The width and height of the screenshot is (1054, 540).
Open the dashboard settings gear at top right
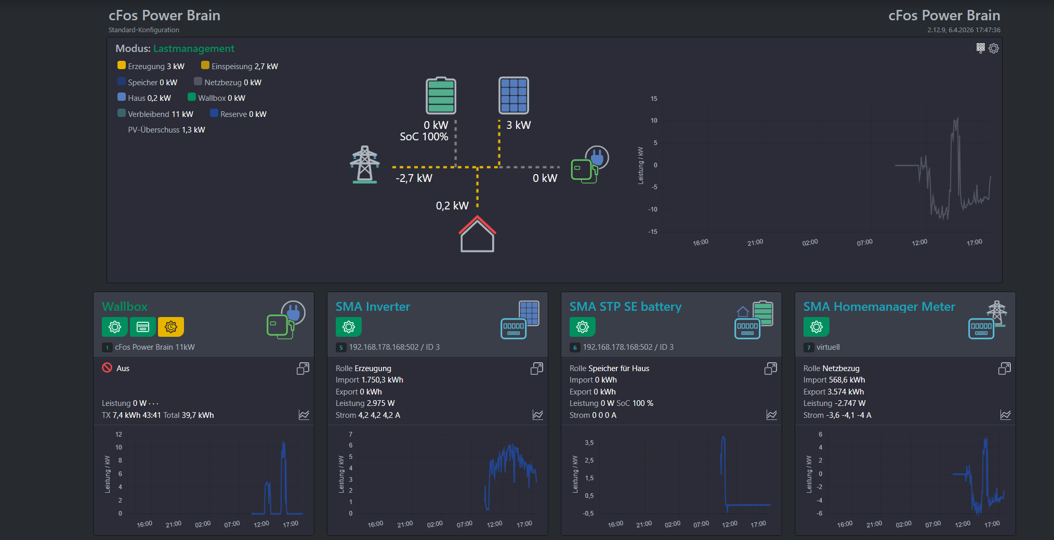pyautogui.click(x=993, y=48)
